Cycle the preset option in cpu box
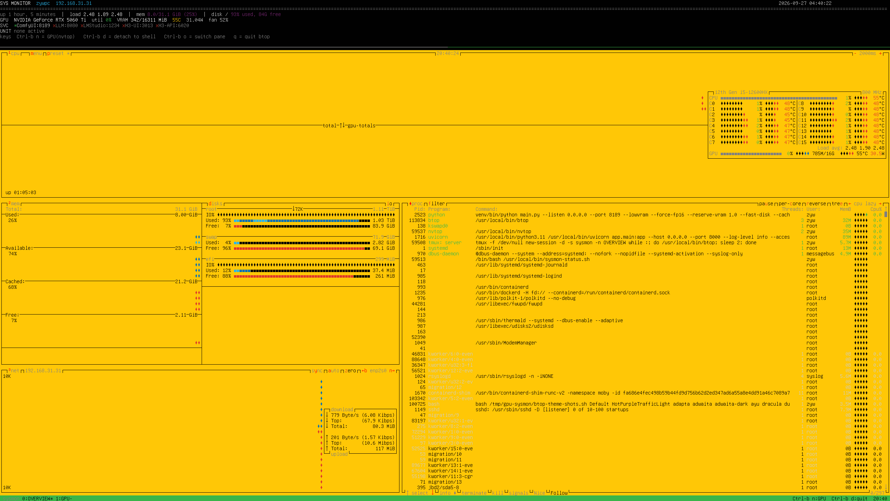The image size is (890, 501). pos(58,53)
